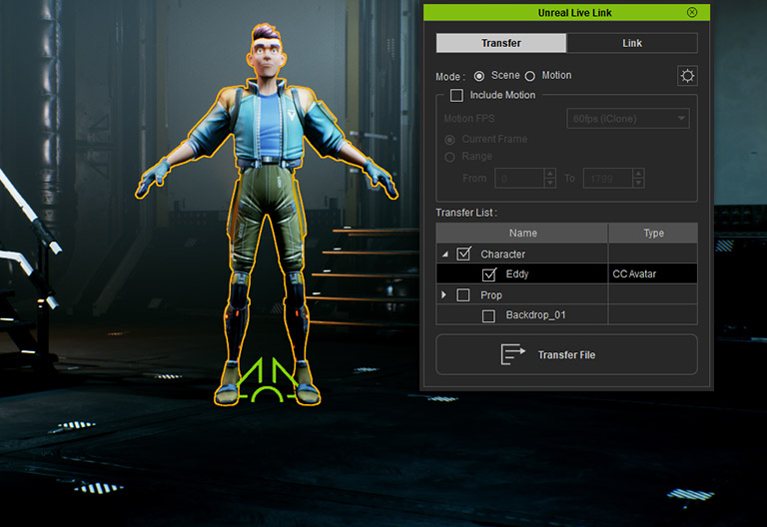
Task: Expand the Prop group in Transfer List
Action: (x=443, y=294)
